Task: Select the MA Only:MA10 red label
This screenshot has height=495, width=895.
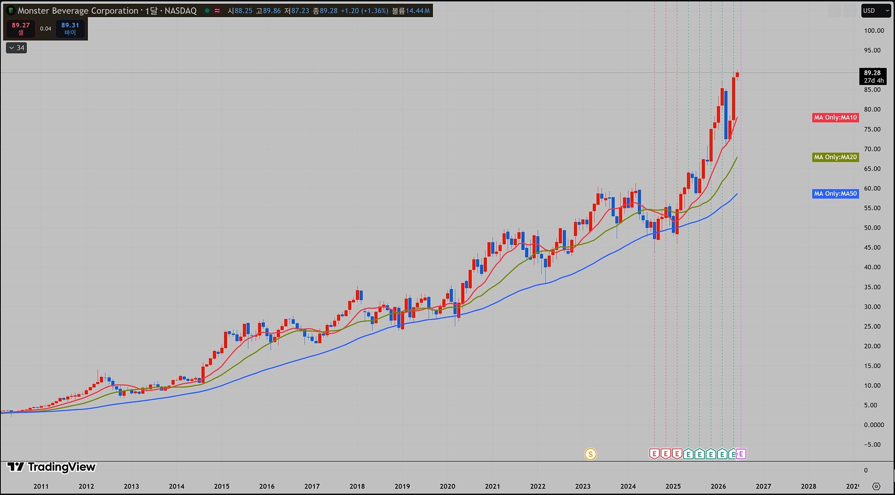Action: tap(835, 117)
